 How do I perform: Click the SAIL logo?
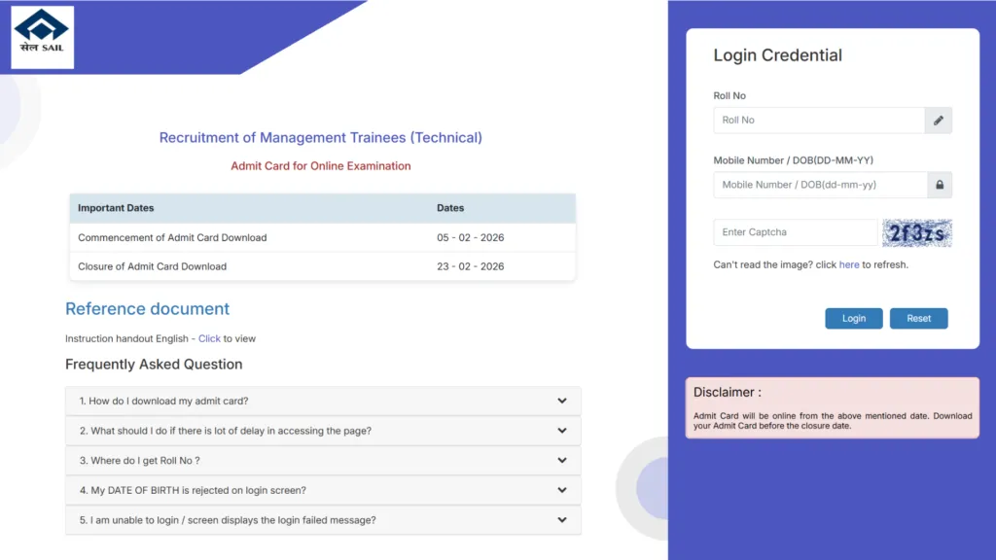click(x=41, y=35)
